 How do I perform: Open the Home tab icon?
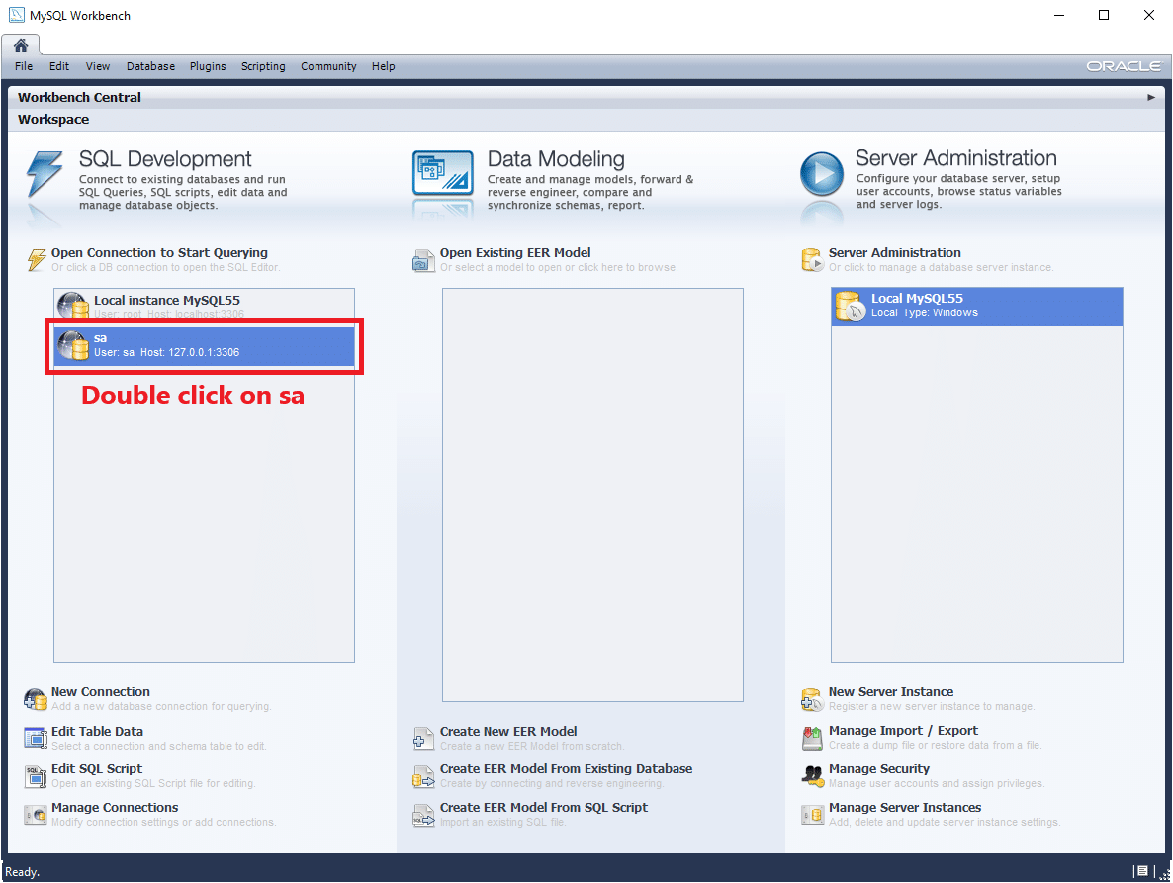click(x=21, y=45)
